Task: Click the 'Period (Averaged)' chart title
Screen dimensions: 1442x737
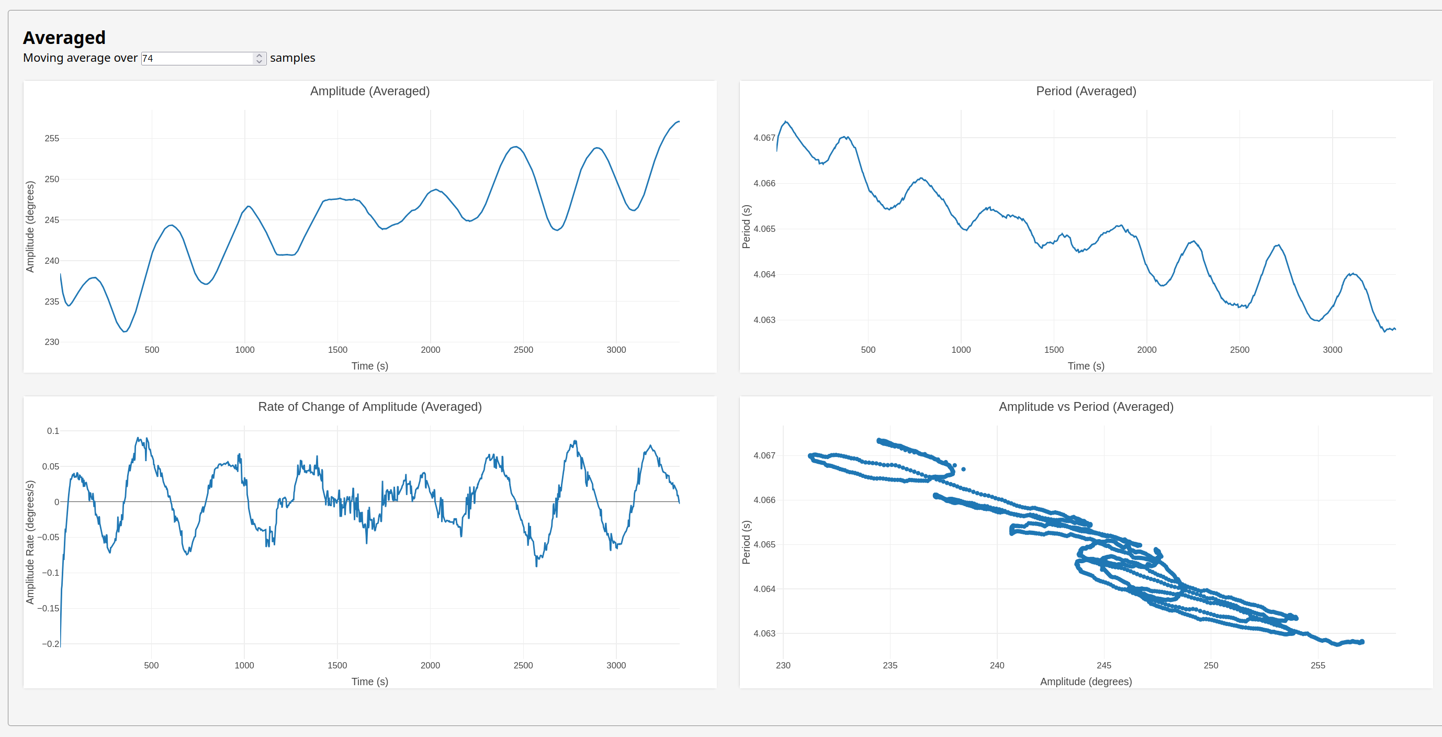Action: pos(1085,91)
